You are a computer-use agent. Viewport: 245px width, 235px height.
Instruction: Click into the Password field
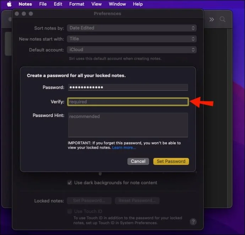(128, 87)
